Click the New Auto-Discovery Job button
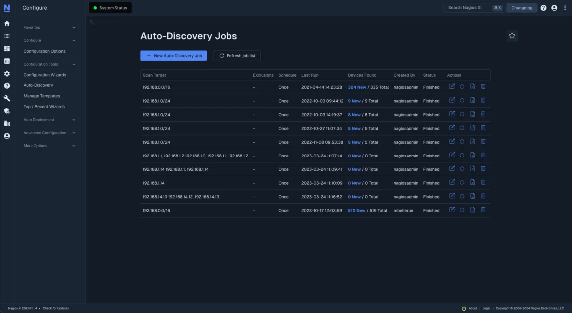572x313 pixels. point(173,56)
